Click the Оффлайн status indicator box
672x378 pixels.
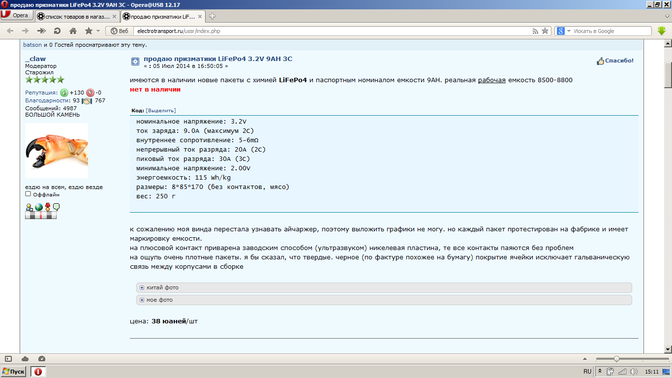28,194
